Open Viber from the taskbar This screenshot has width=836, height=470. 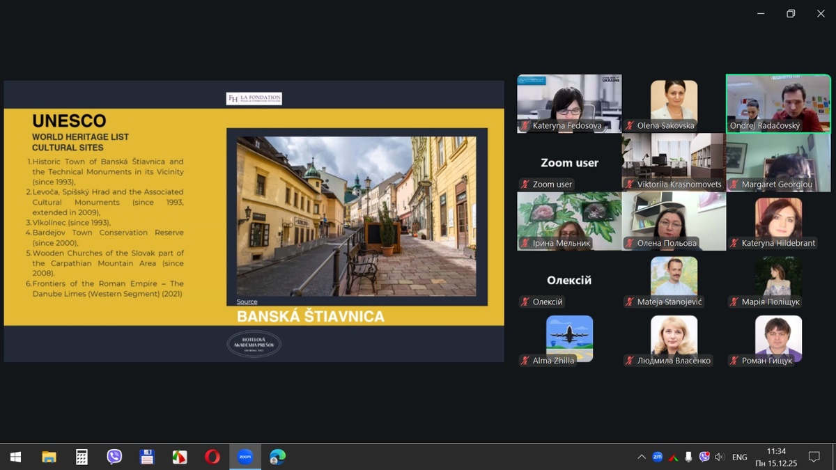pos(114,457)
